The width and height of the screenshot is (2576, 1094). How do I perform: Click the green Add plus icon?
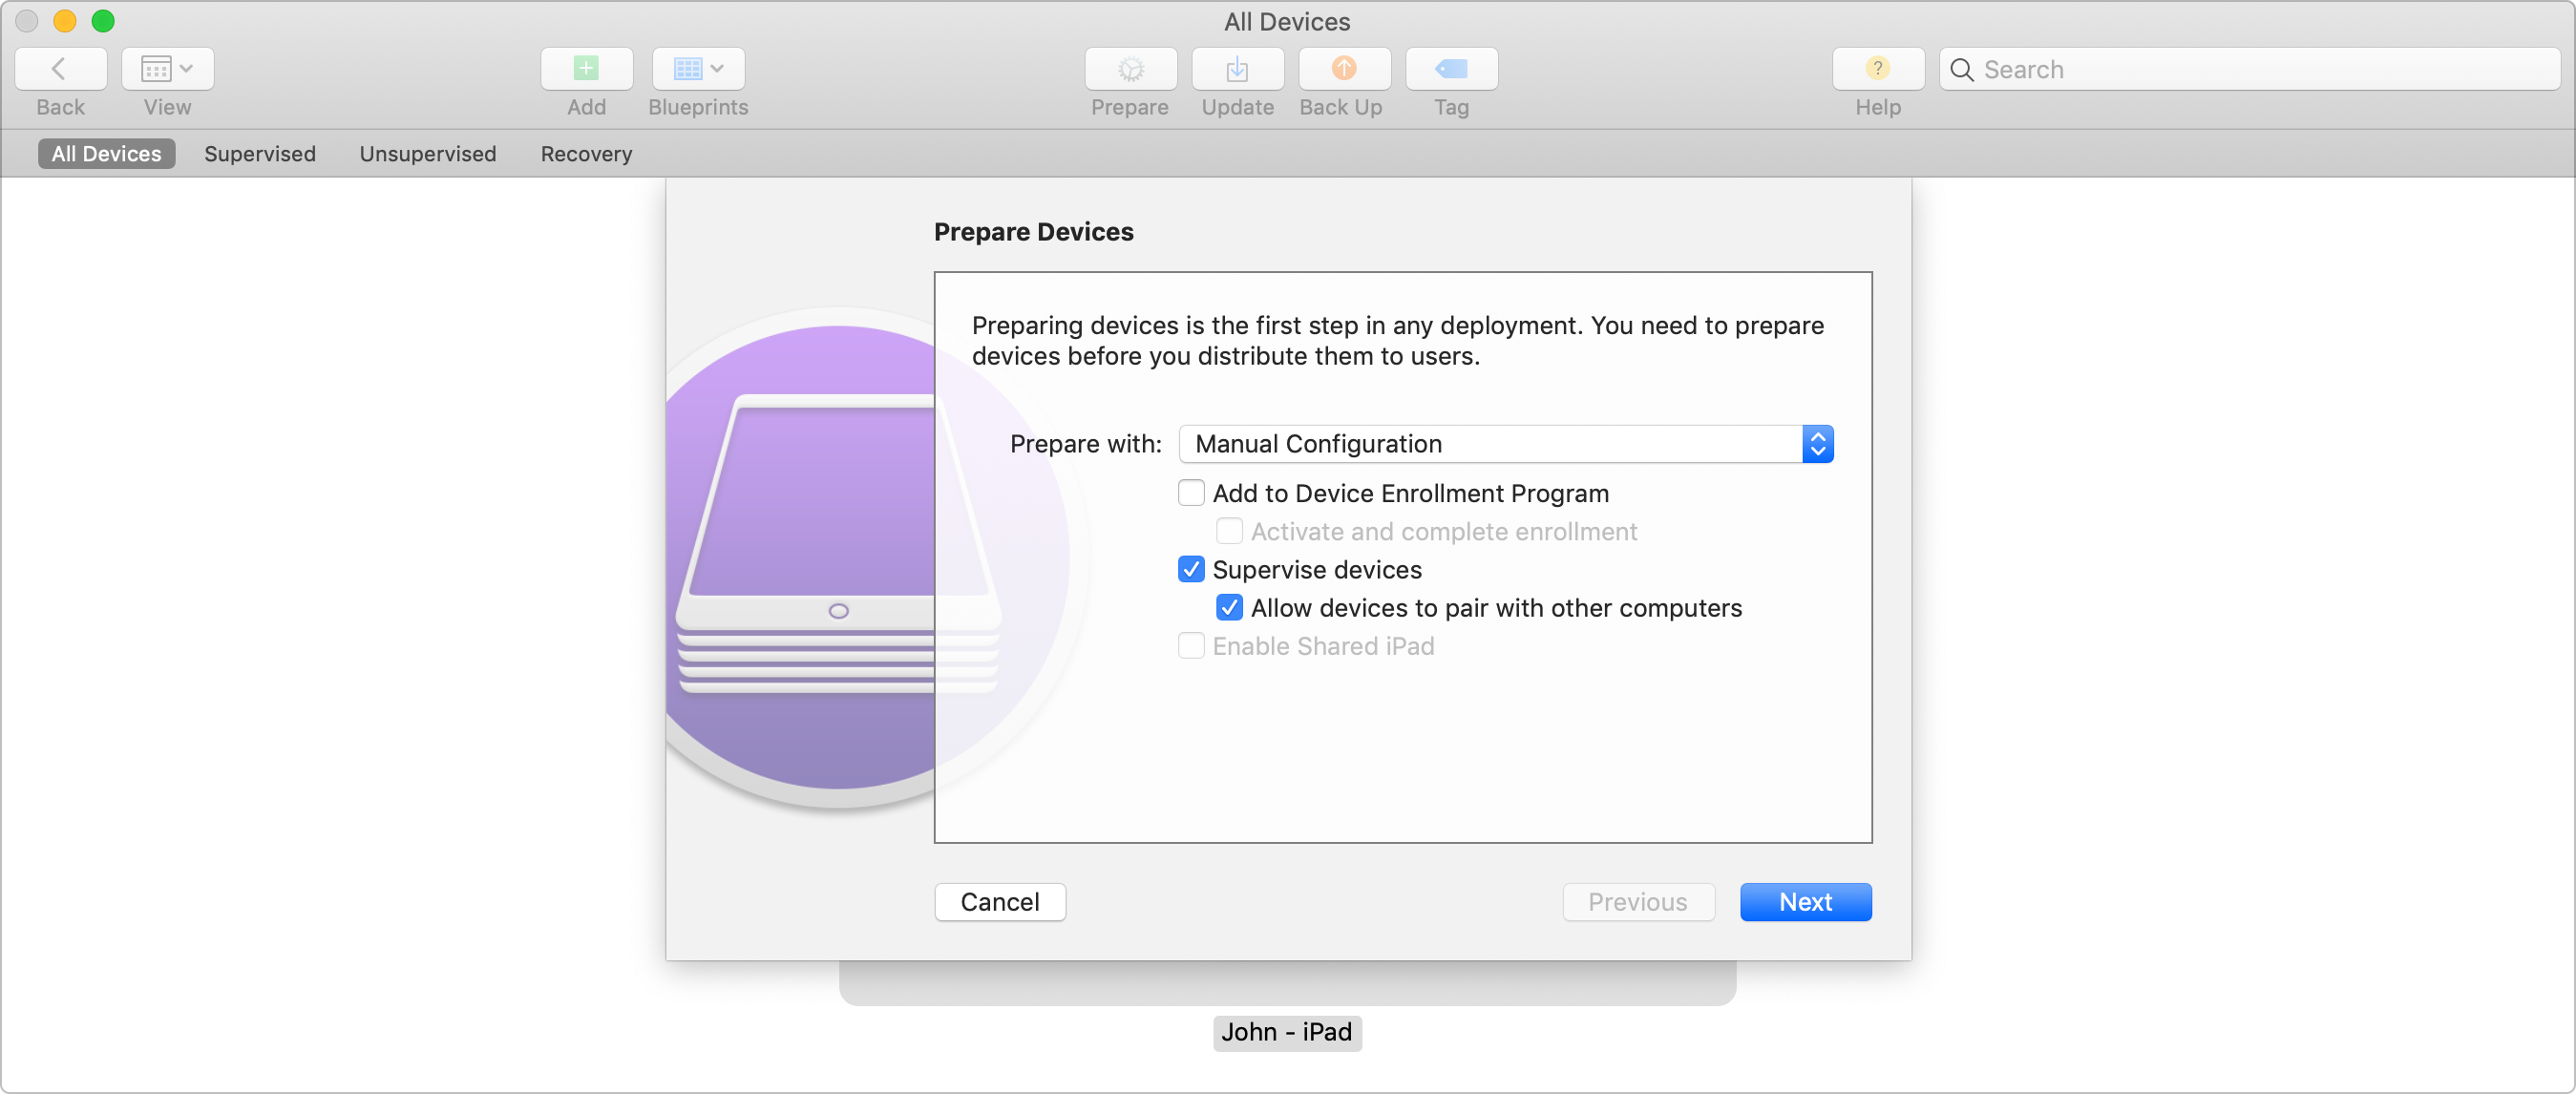(586, 69)
